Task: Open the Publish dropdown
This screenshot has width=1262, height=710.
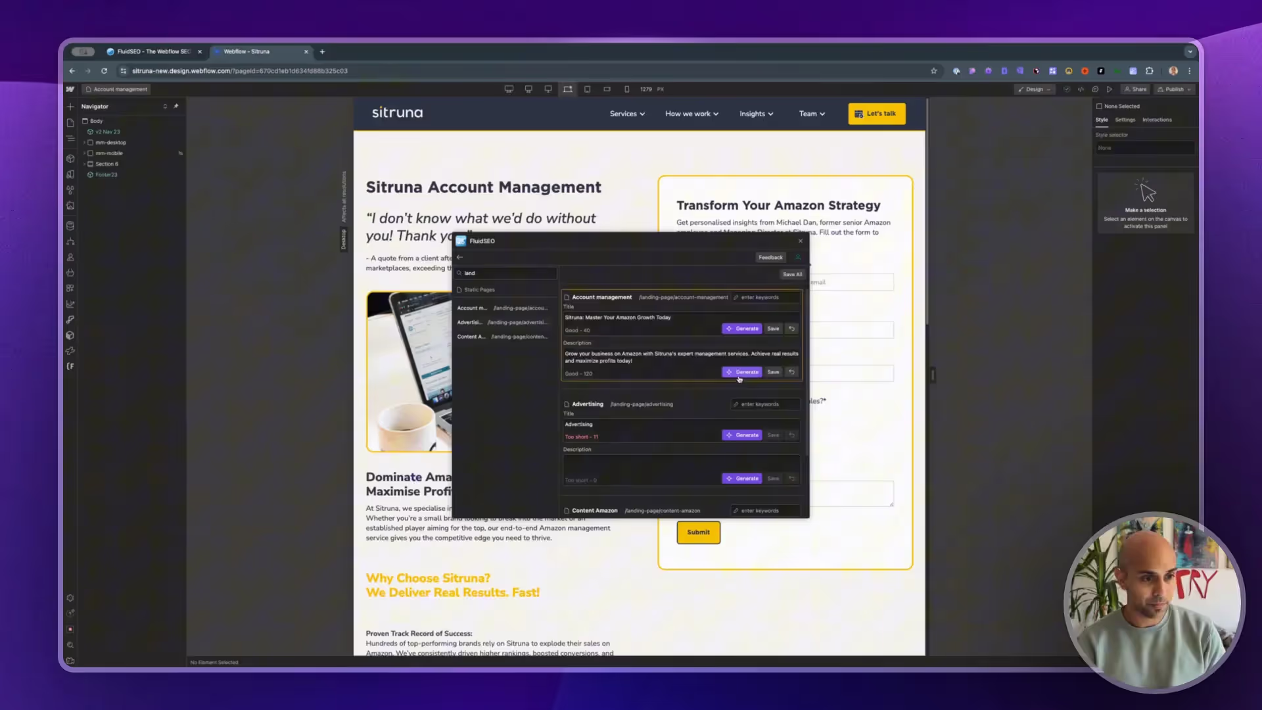Action: tap(1175, 89)
